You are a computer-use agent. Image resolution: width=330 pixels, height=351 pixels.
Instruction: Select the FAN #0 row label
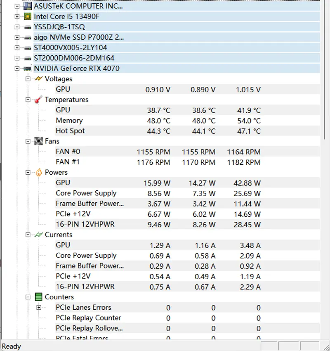point(68,152)
